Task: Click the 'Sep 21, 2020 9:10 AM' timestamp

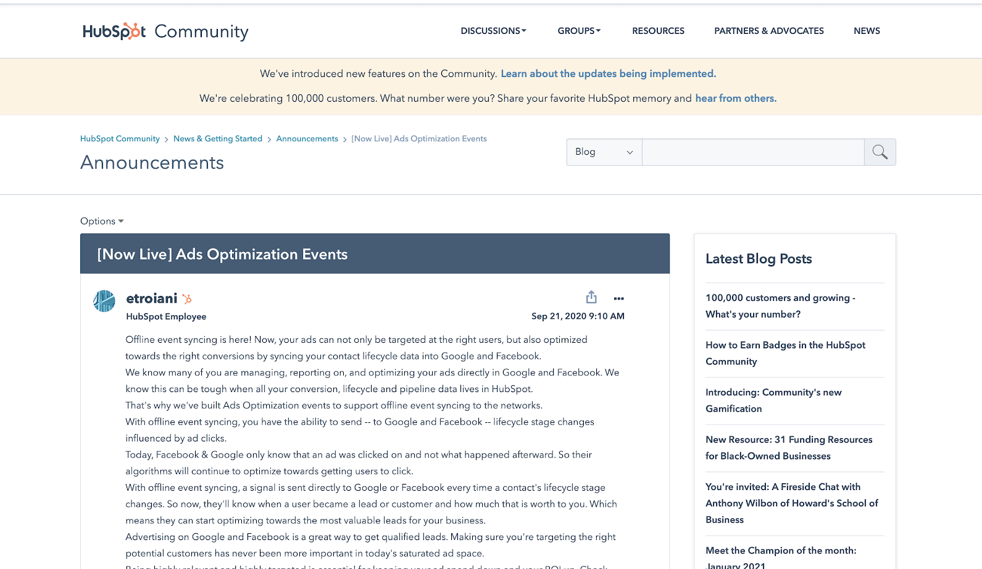Action: pyautogui.click(x=578, y=316)
